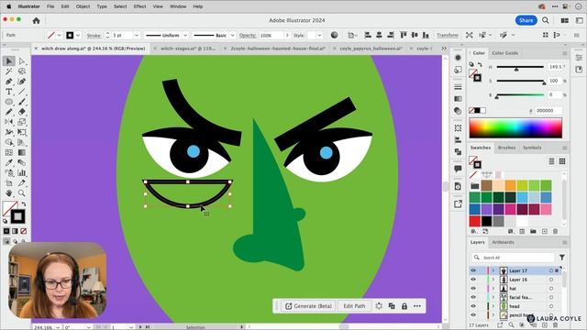This screenshot has width=587, height=330.
Task: Click the lock icon in contextual task bar
Action: tap(404, 306)
